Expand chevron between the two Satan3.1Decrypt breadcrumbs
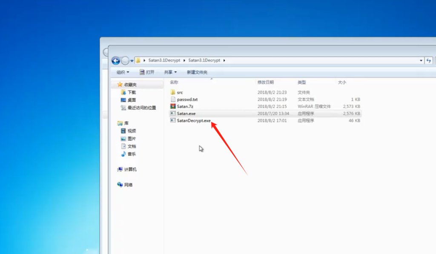This screenshot has width=436, height=254. [184, 60]
